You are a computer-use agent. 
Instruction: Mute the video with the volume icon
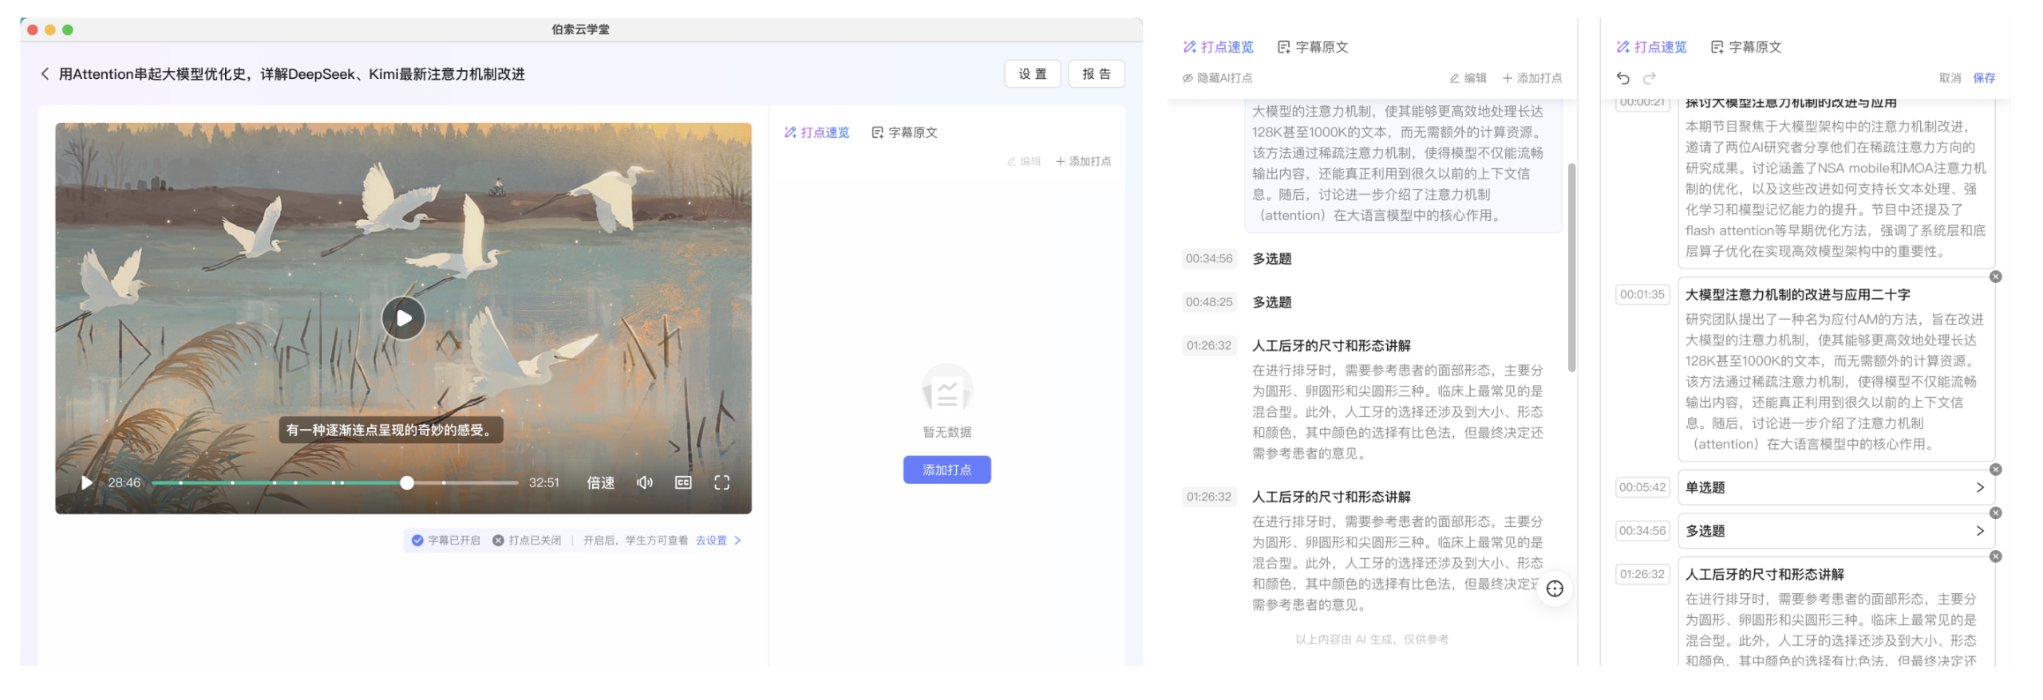[x=644, y=482]
